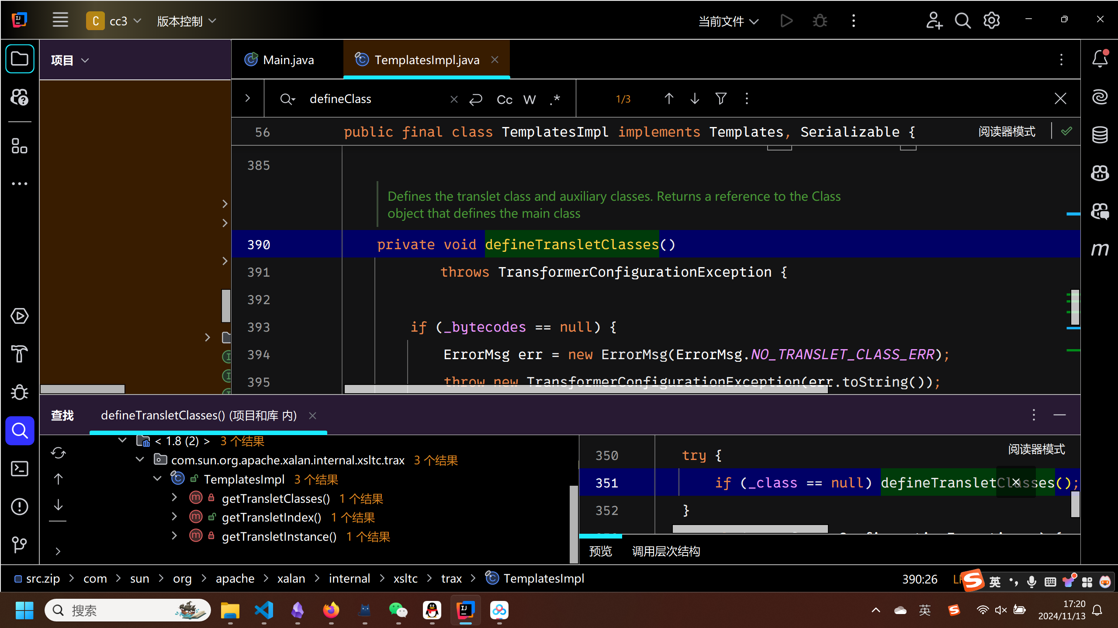Expand replace field chevron in search bar

coord(248,99)
